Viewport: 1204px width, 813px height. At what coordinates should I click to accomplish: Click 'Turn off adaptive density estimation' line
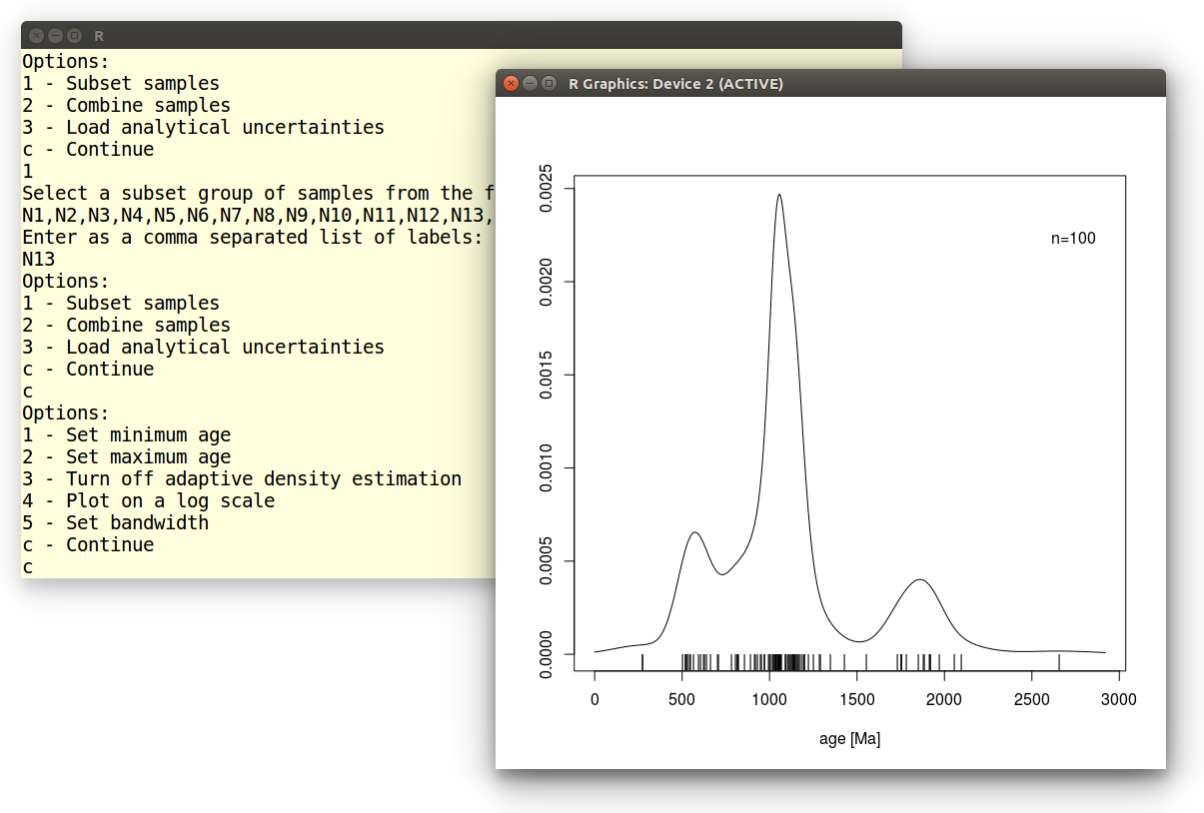(242, 478)
